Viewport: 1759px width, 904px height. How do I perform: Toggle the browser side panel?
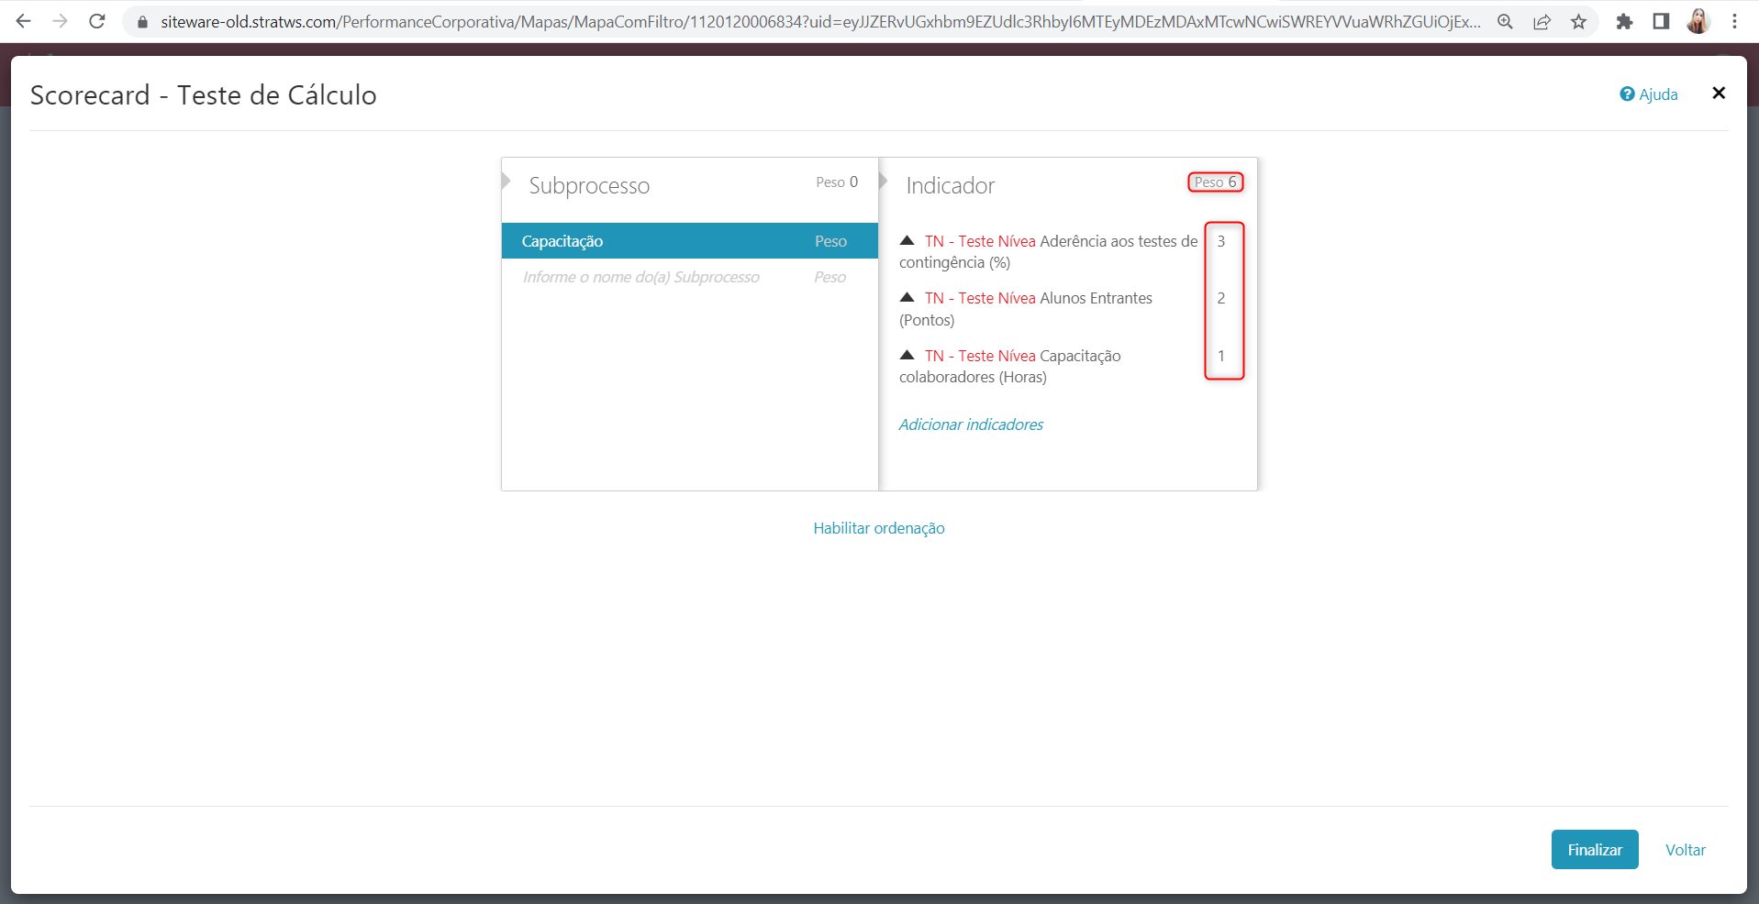pos(1661,21)
